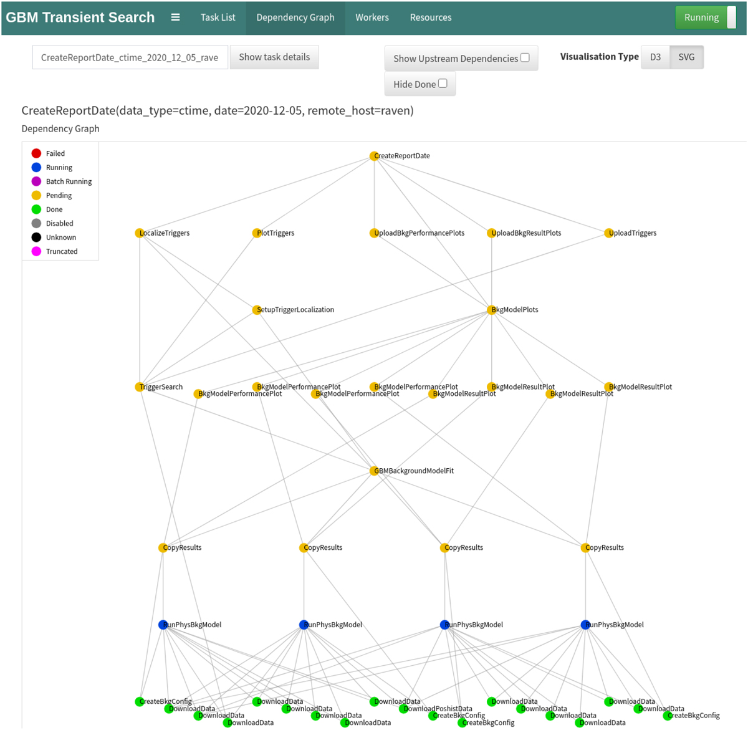Focus the task ID input field

130,57
